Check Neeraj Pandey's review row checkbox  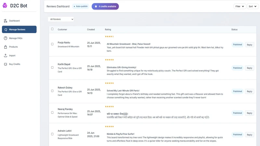tap(52, 113)
